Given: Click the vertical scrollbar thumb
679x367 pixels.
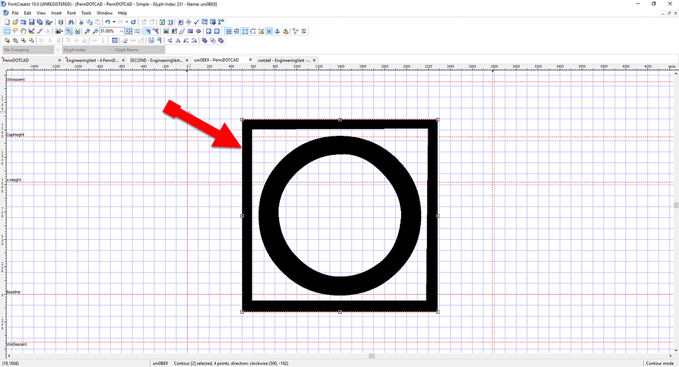Looking at the screenshot, I should 676,205.
